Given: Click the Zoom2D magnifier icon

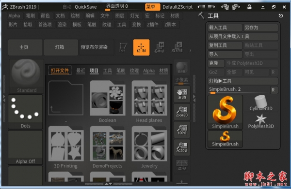Looking at the screenshot, I should (182, 112).
